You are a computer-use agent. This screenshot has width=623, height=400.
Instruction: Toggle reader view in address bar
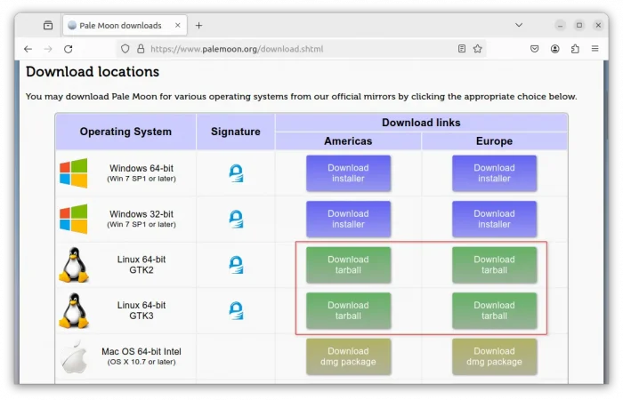point(461,49)
